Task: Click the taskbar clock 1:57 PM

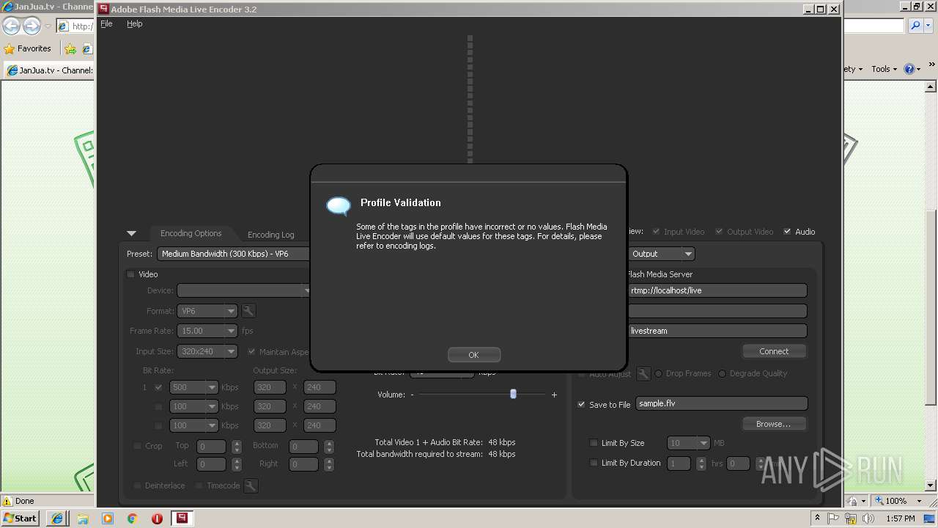Action: pyautogui.click(x=901, y=518)
